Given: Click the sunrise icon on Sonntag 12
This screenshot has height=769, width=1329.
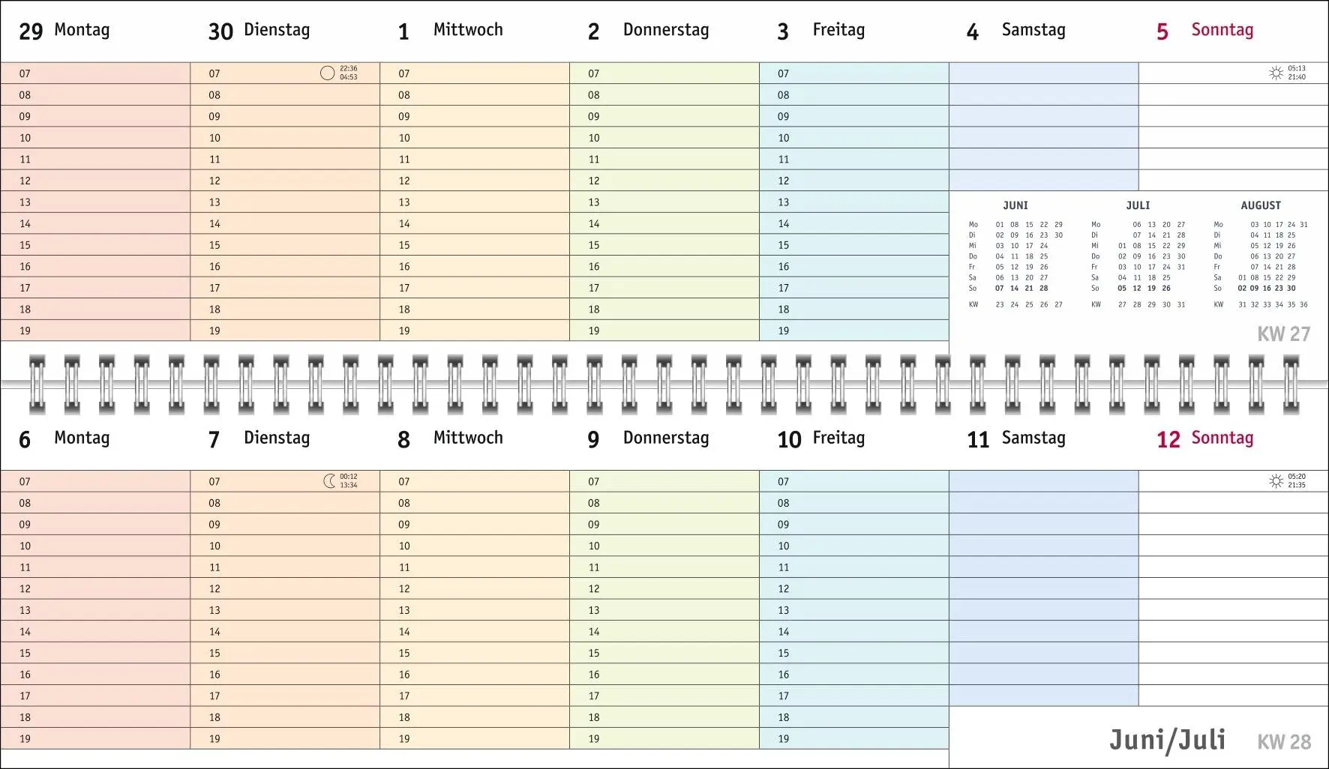Looking at the screenshot, I should point(1275,481).
